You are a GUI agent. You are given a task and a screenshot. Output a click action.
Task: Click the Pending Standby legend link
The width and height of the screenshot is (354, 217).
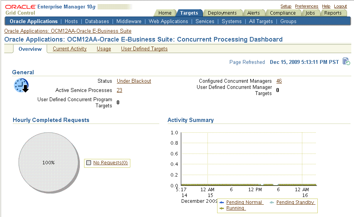coord(295,202)
